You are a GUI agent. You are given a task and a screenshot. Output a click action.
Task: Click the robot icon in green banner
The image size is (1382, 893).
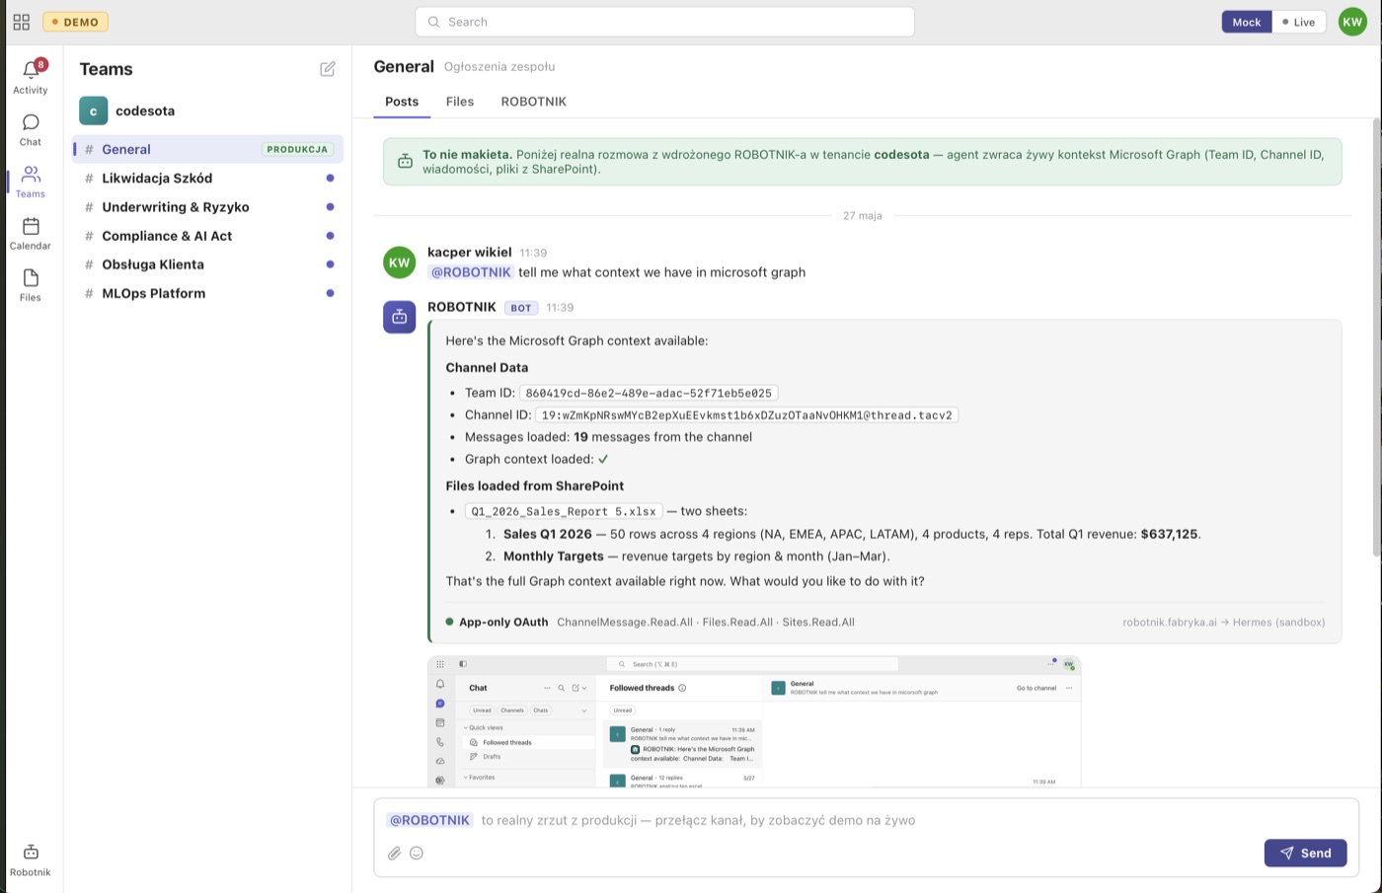click(405, 162)
